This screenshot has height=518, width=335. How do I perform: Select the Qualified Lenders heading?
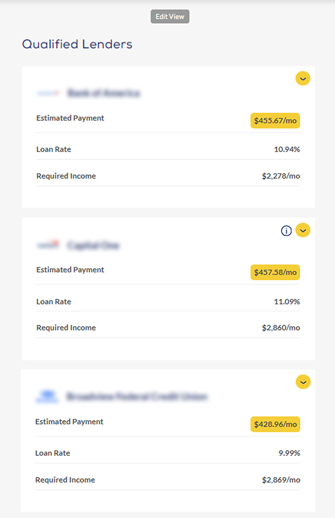coord(77,45)
